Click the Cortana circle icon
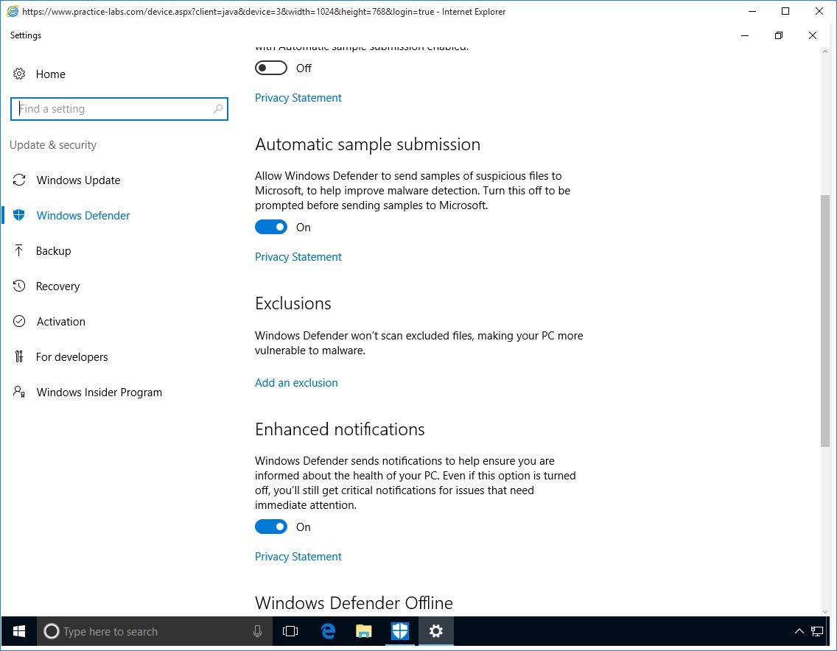 52,631
